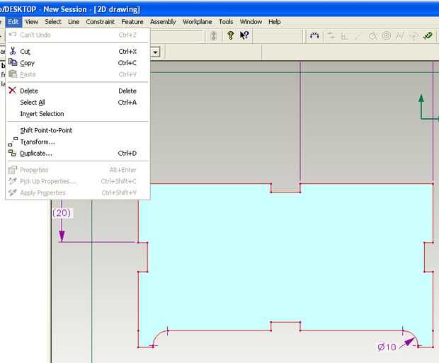Click the greyed traffic-light toolbar icon

214,35
